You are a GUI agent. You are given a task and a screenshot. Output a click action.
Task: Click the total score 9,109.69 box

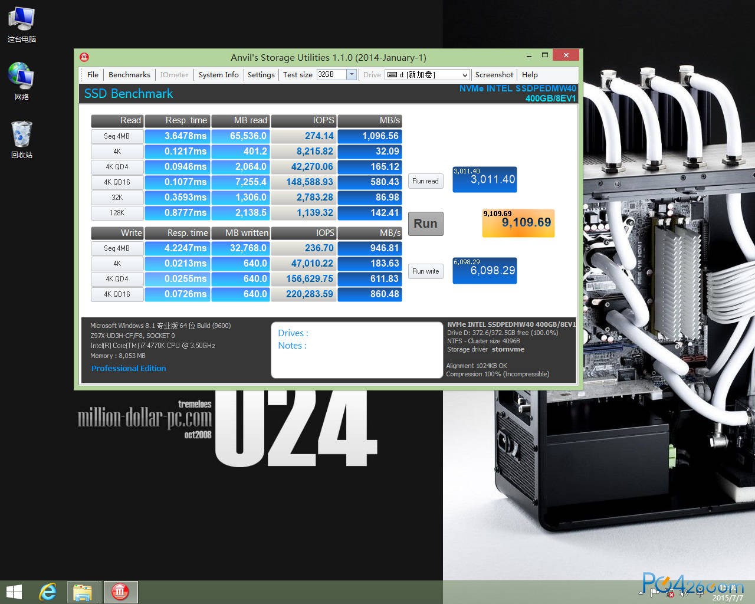click(518, 223)
